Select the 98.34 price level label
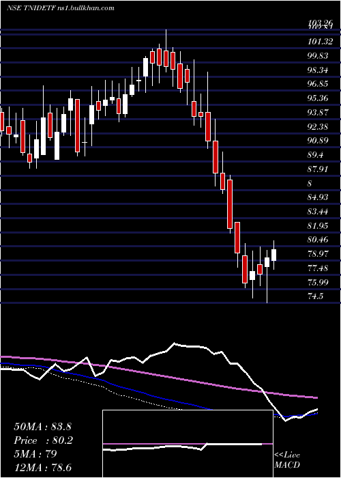The image size is (341, 478). point(318,70)
